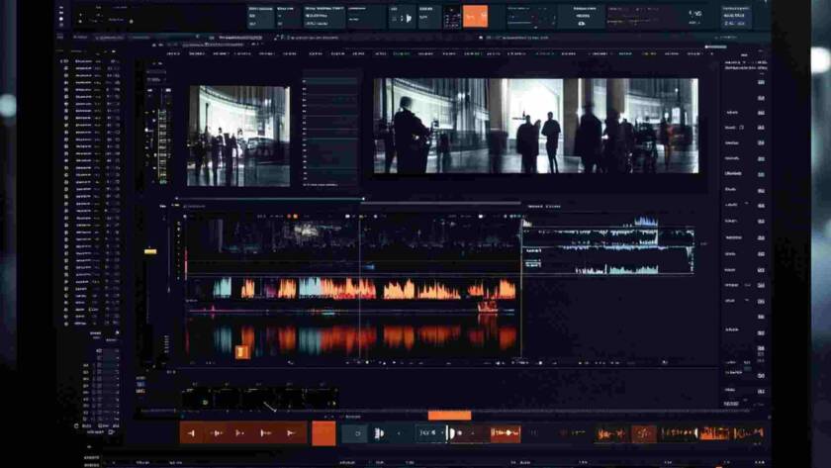Viewport: 831px width, 468px height.
Task: Click the orange waveform button right of the timecode
Action: (506, 433)
